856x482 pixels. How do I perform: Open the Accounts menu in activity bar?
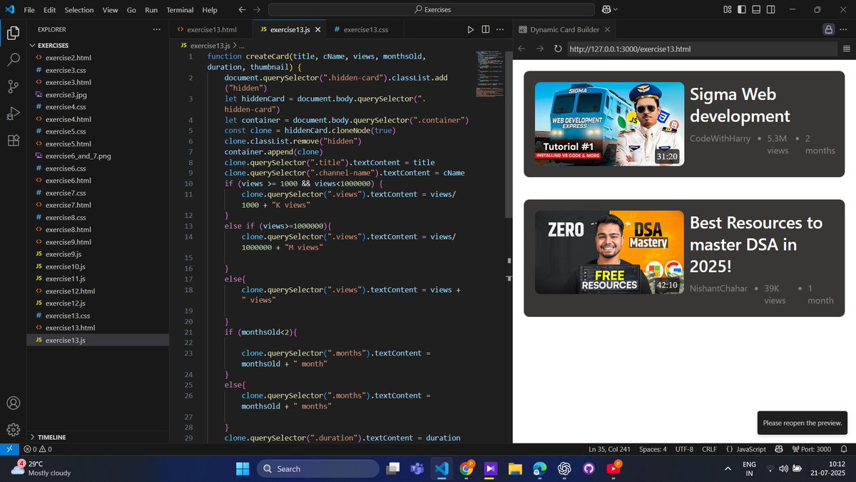click(x=13, y=403)
